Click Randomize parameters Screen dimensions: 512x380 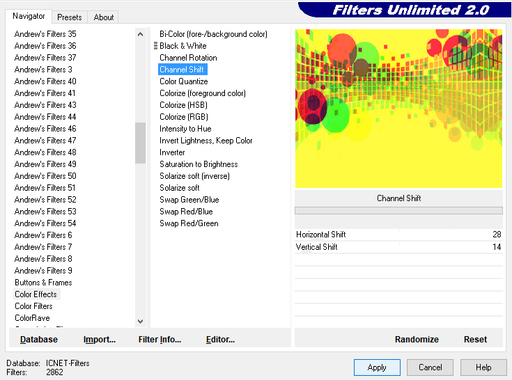coord(417,339)
